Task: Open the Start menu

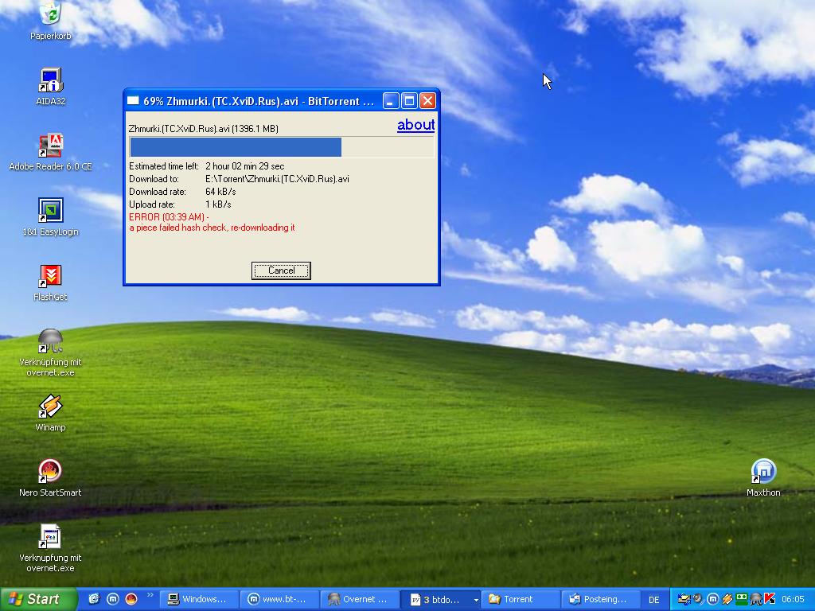Action: coord(38,599)
